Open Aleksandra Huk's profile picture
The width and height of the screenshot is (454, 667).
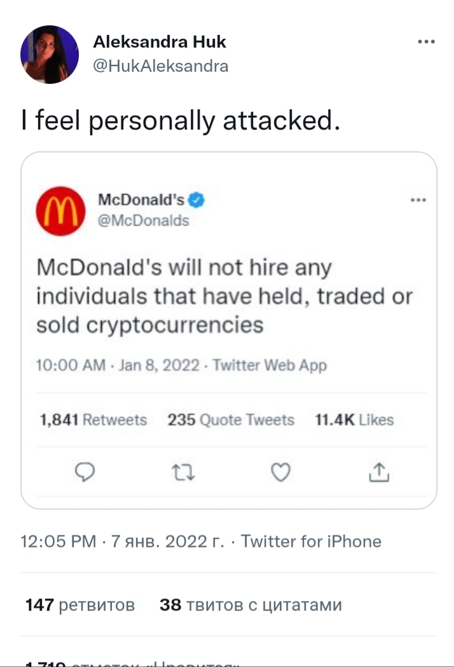pos(50,55)
